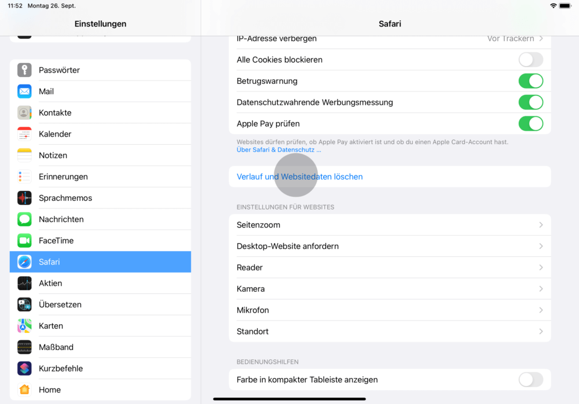
Task: Turn off the Betrugswarnung switch
Action: tap(530, 81)
